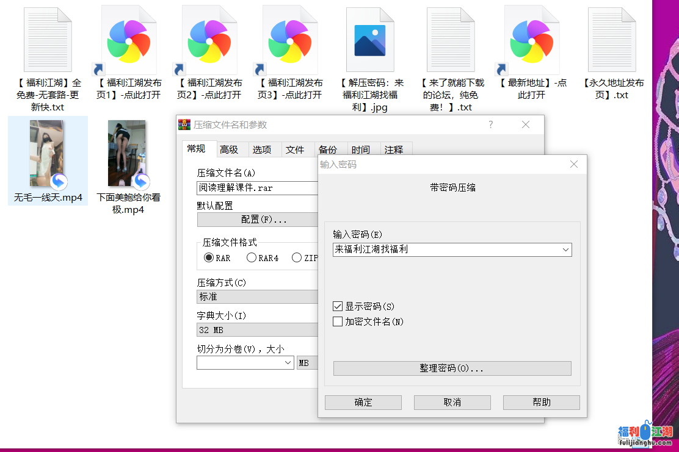Image resolution: width=679 pixels, height=452 pixels.
Task: Open the 【永久地址发布页】 text file
Action: pos(612,38)
